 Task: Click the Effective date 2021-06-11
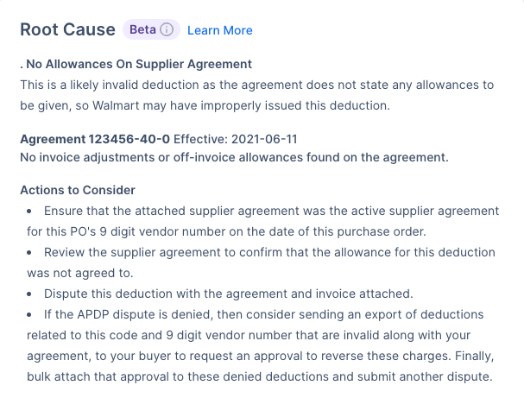264,139
